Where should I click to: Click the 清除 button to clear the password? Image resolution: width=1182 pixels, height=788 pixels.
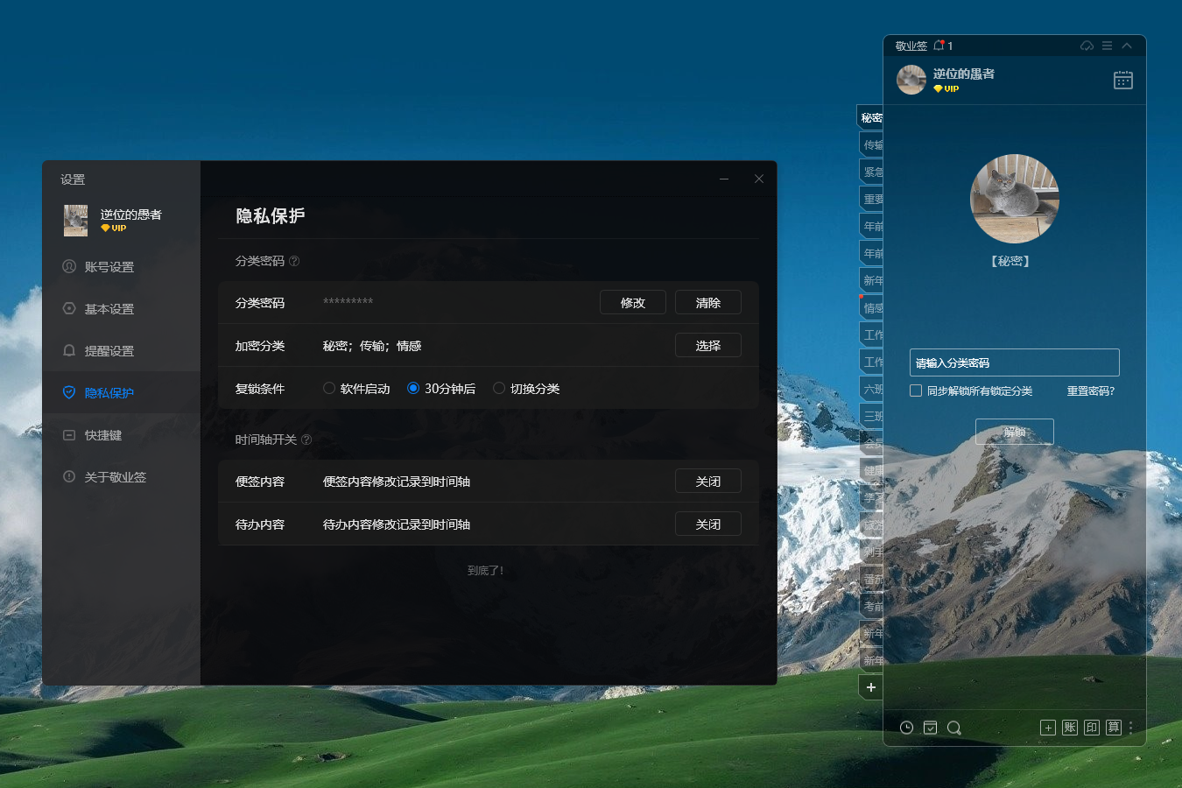pos(708,302)
